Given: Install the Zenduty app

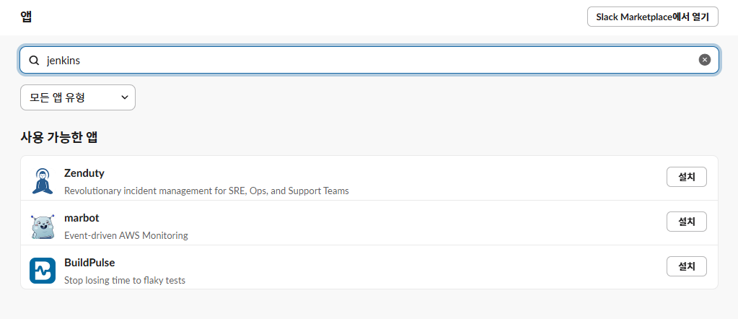Looking at the screenshot, I should (687, 177).
